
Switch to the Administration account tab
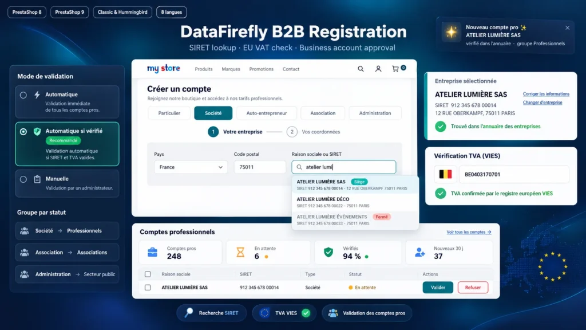point(375,113)
